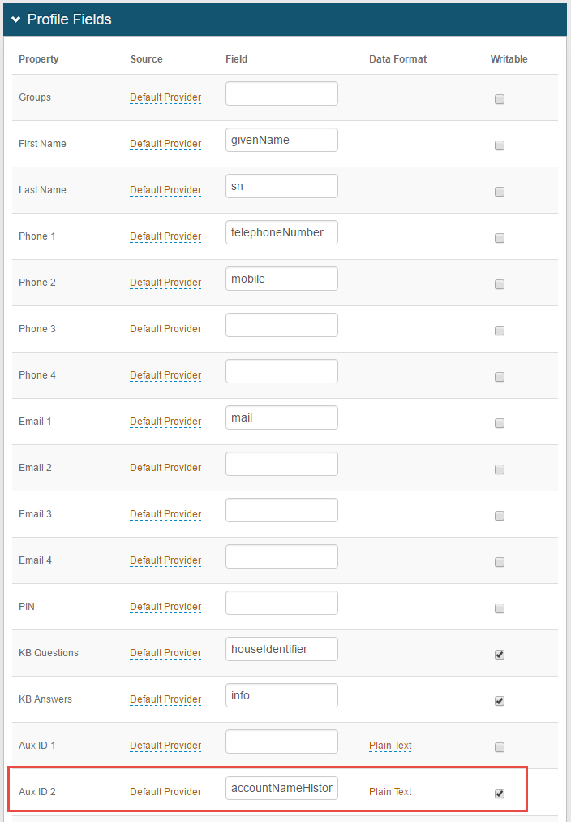Edit the accountNameHistory field
Screen dimensions: 571x822
click(281, 788)
